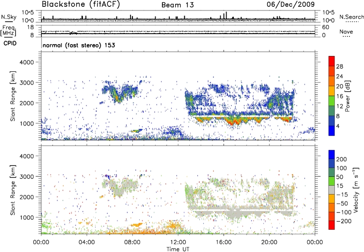
Task: Click the Blackstone (fitACF) plot title
Action: [81, 5]
